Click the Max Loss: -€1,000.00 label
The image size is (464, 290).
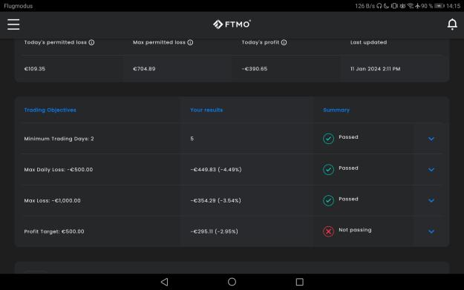pos(52,200)
